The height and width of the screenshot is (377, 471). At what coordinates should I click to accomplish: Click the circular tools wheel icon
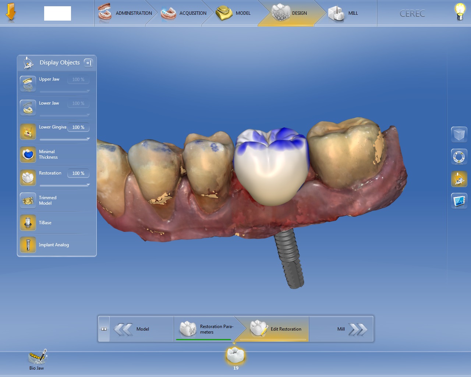(459, 157)
